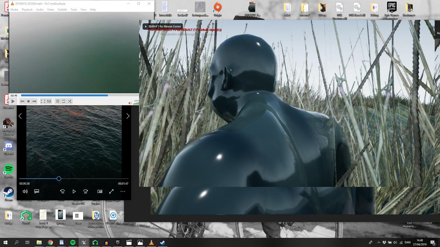Open the Movies clapperboard app on taskbar

point(129,242)
